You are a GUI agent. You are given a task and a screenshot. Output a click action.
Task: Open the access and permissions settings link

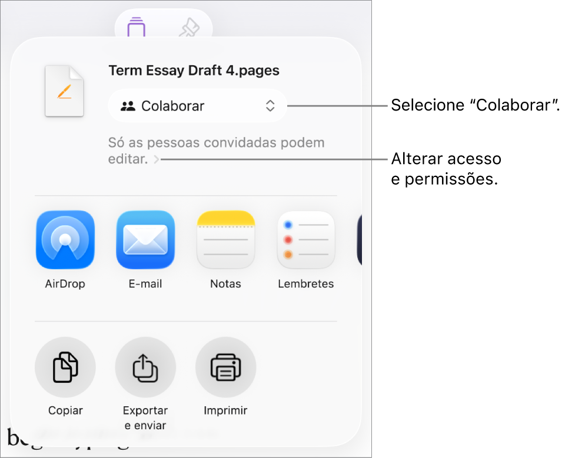click(x=216, y=151)
